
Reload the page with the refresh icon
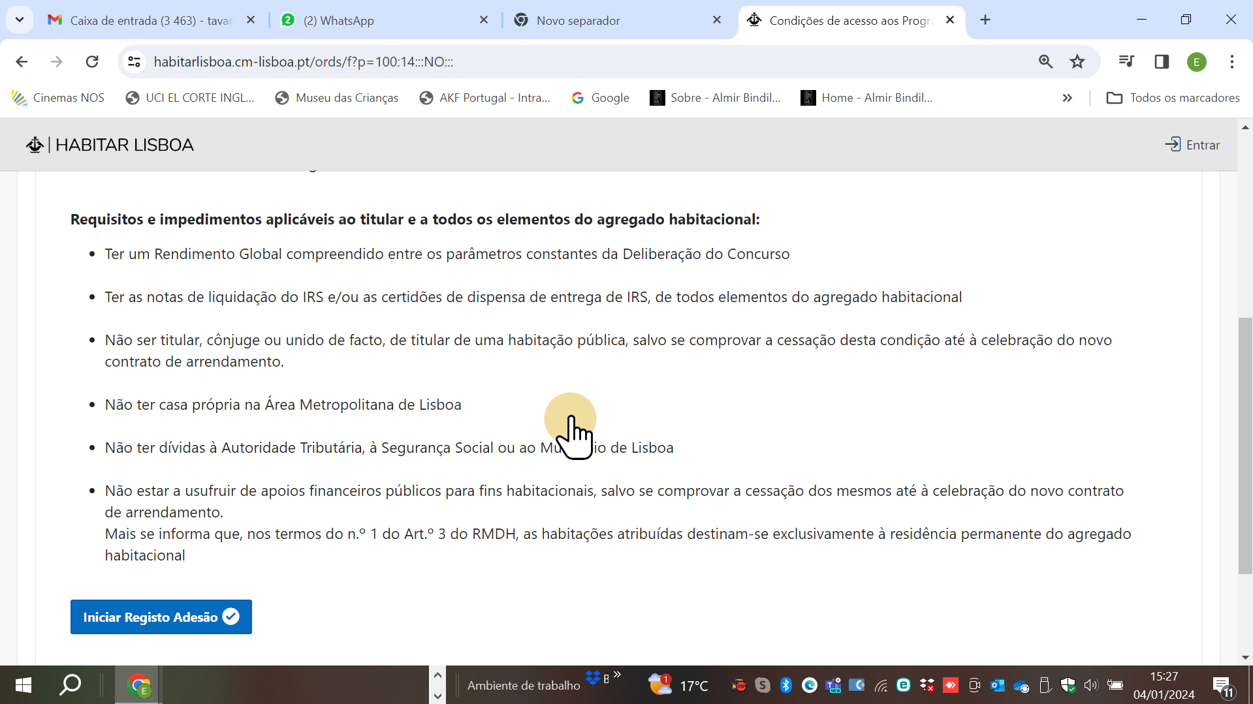click(x=92, y=62)
